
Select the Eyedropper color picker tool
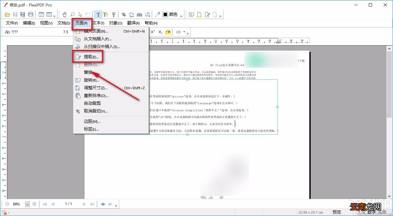pos(157,15)
